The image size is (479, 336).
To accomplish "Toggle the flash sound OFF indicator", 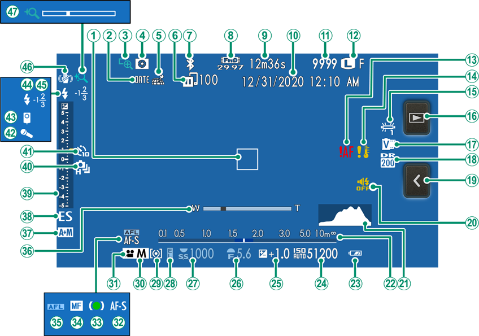I will [x=362, y=184].
